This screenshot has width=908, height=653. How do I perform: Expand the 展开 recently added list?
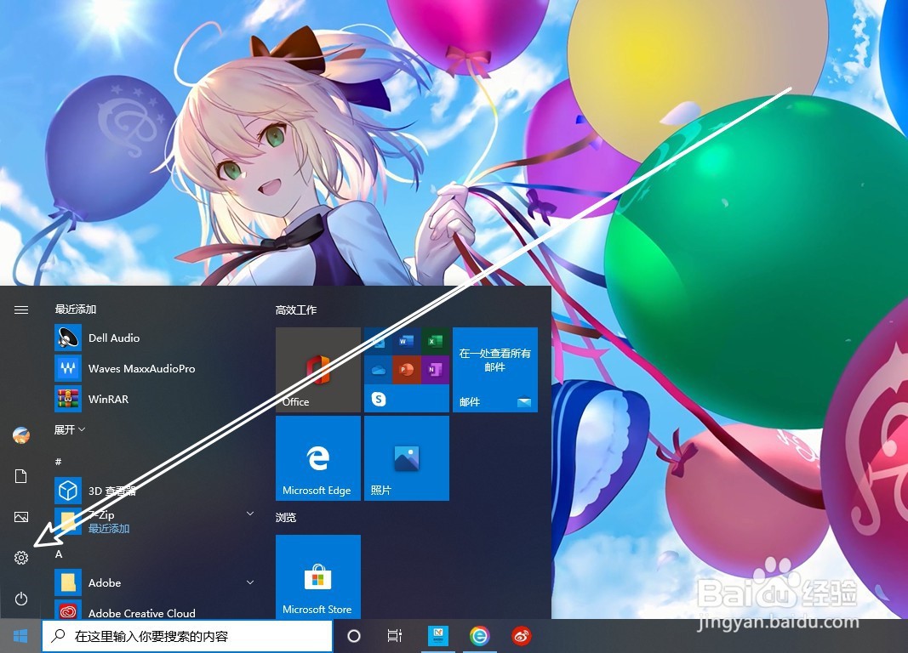[70, 429]
